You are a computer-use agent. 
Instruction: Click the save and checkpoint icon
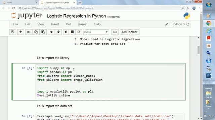[13, 32]
